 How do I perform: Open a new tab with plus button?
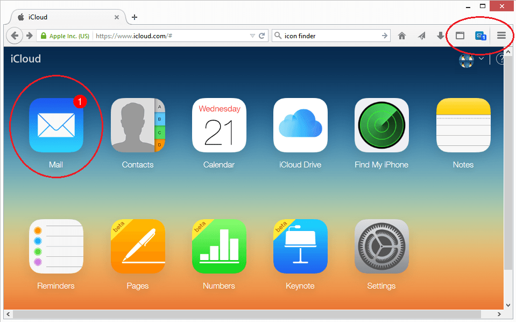[135, 17]
